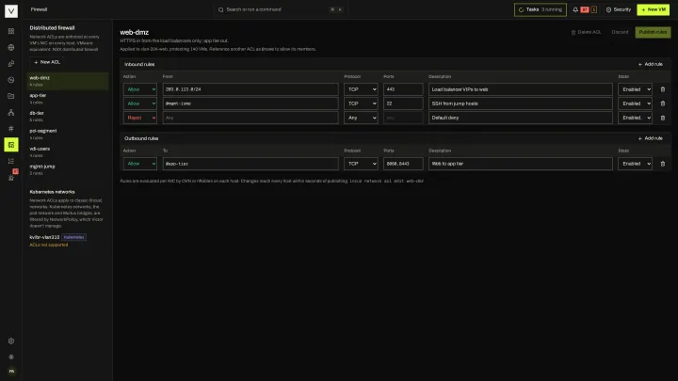678x381 pixels.
Task: Open Protocol dropdown on port 22 rule
Action: 361,103
